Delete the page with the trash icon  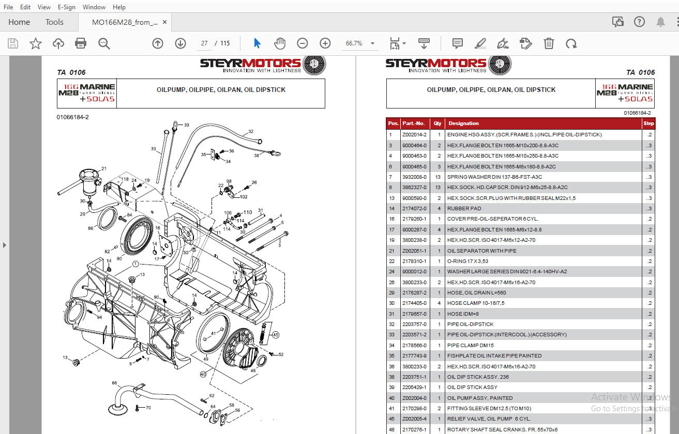click(x=549, y=43)
